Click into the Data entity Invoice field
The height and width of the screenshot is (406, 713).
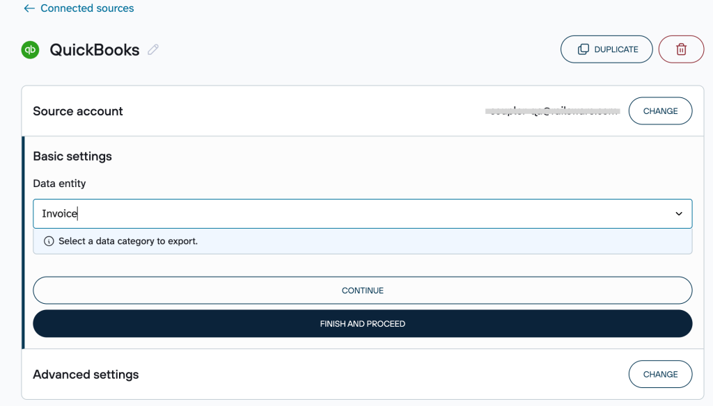pos(348,214)
